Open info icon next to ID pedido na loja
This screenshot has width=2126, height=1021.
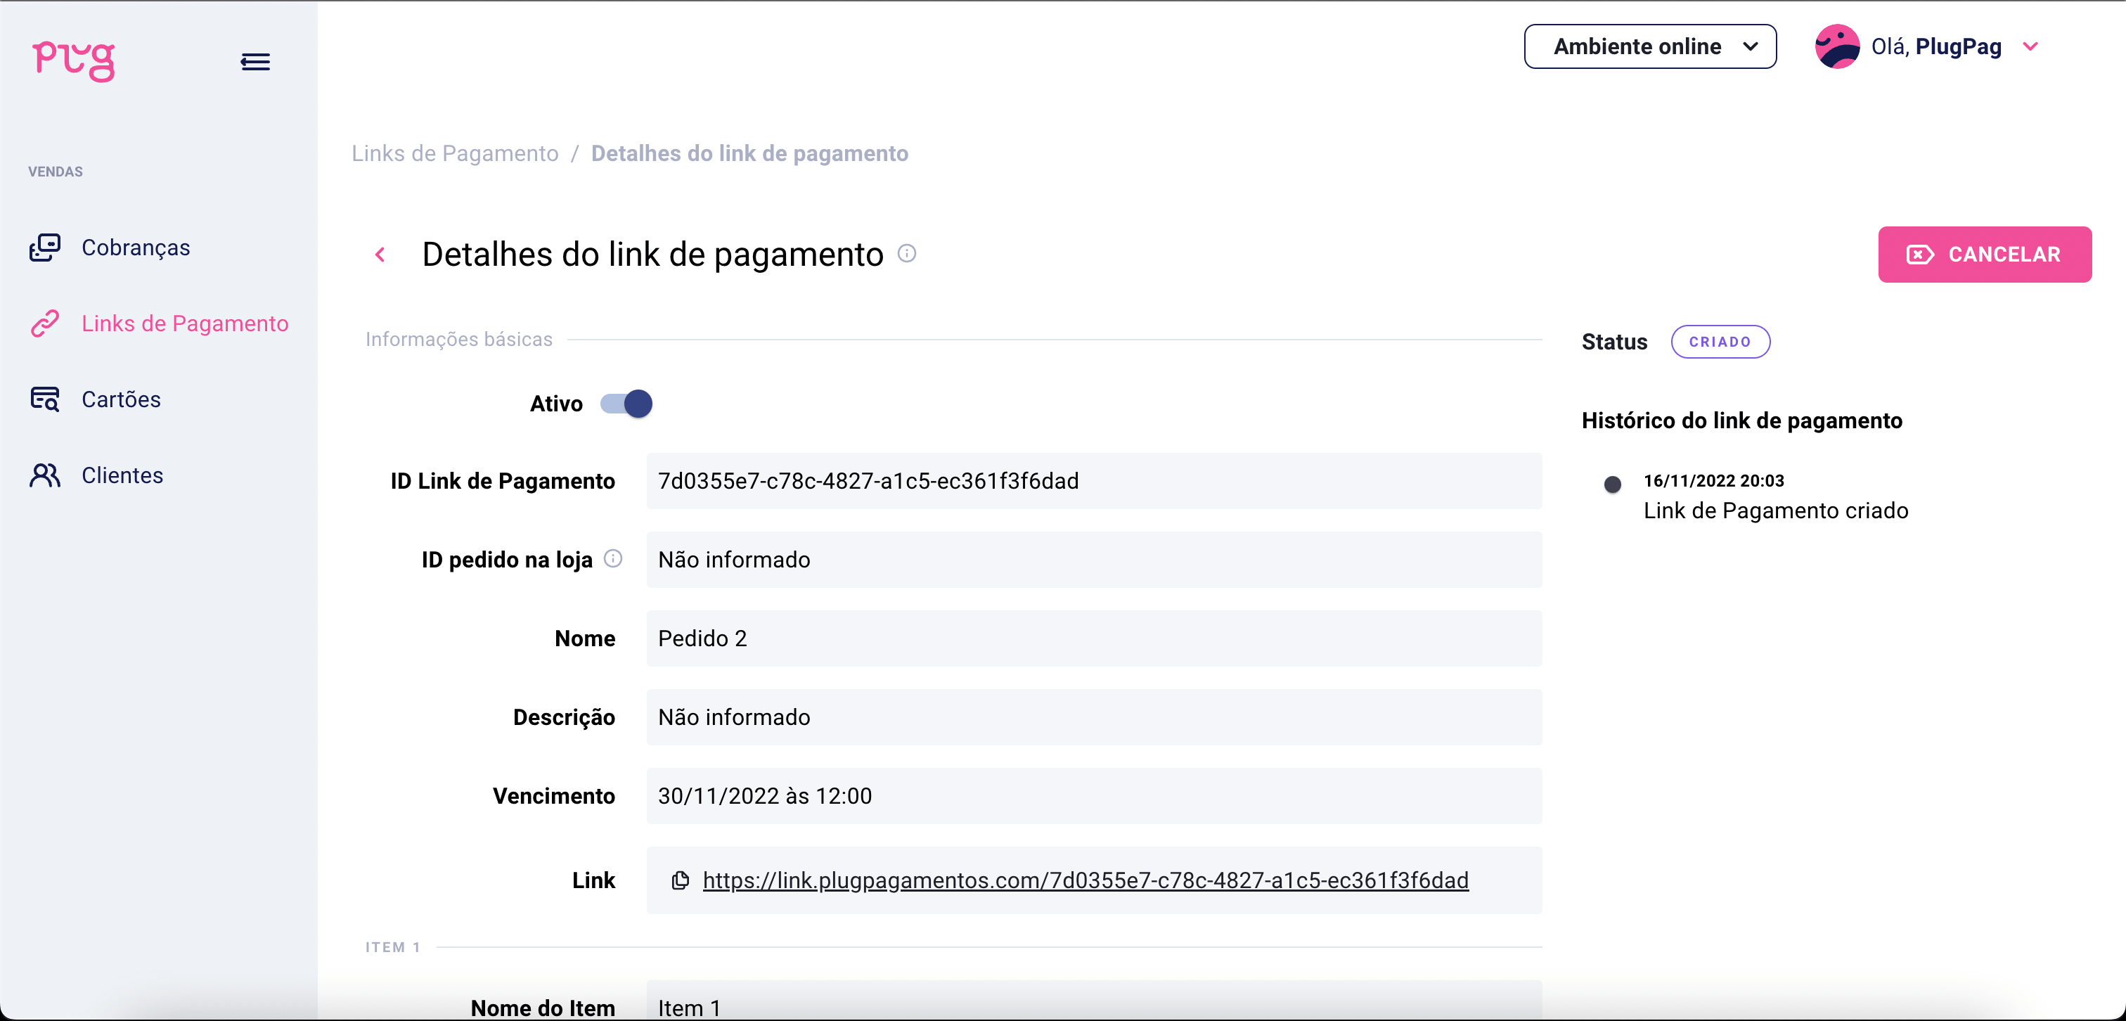(612, 559)
